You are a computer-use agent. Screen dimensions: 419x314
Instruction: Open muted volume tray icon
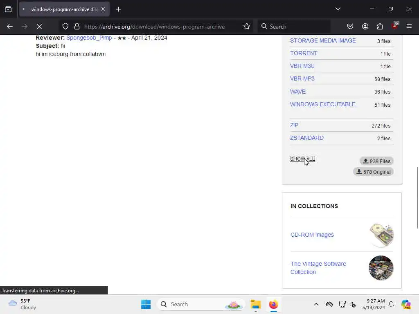[x=352, y=304]
